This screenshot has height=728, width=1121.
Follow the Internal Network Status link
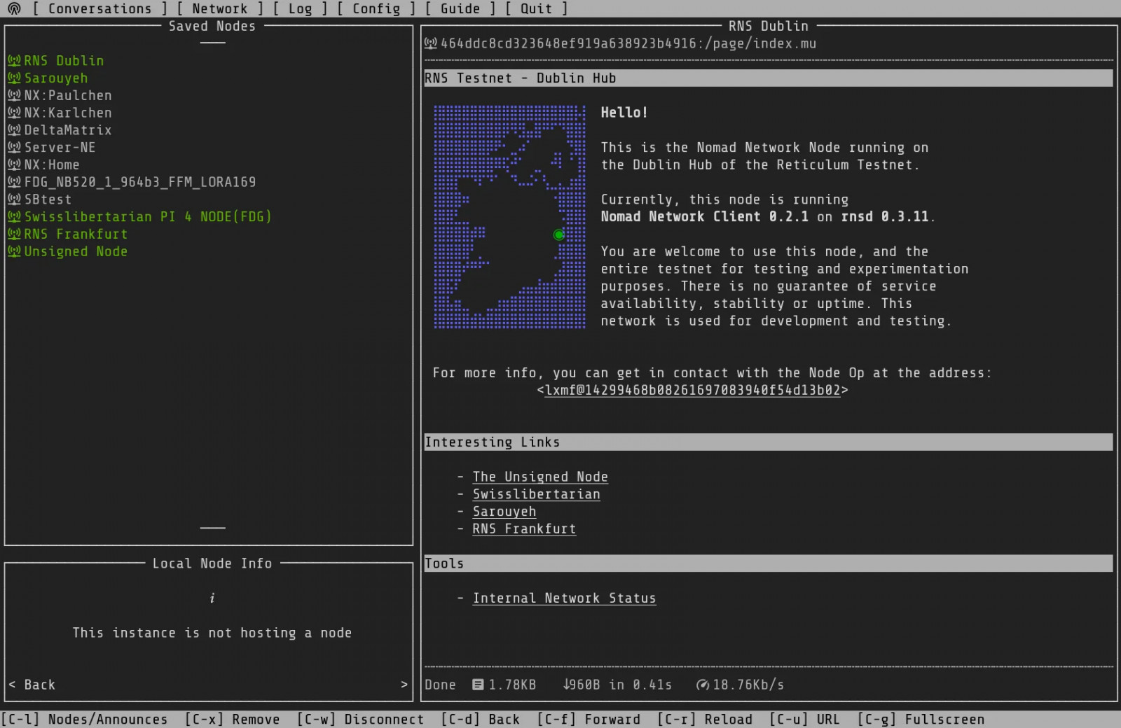(564, 598)
